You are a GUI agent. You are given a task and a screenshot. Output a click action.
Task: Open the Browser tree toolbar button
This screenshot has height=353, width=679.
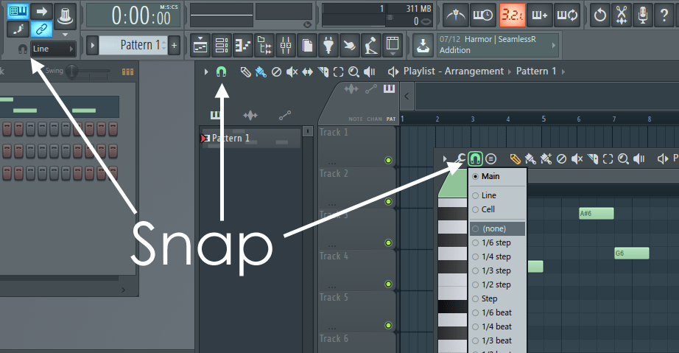(x=264, y=45)
